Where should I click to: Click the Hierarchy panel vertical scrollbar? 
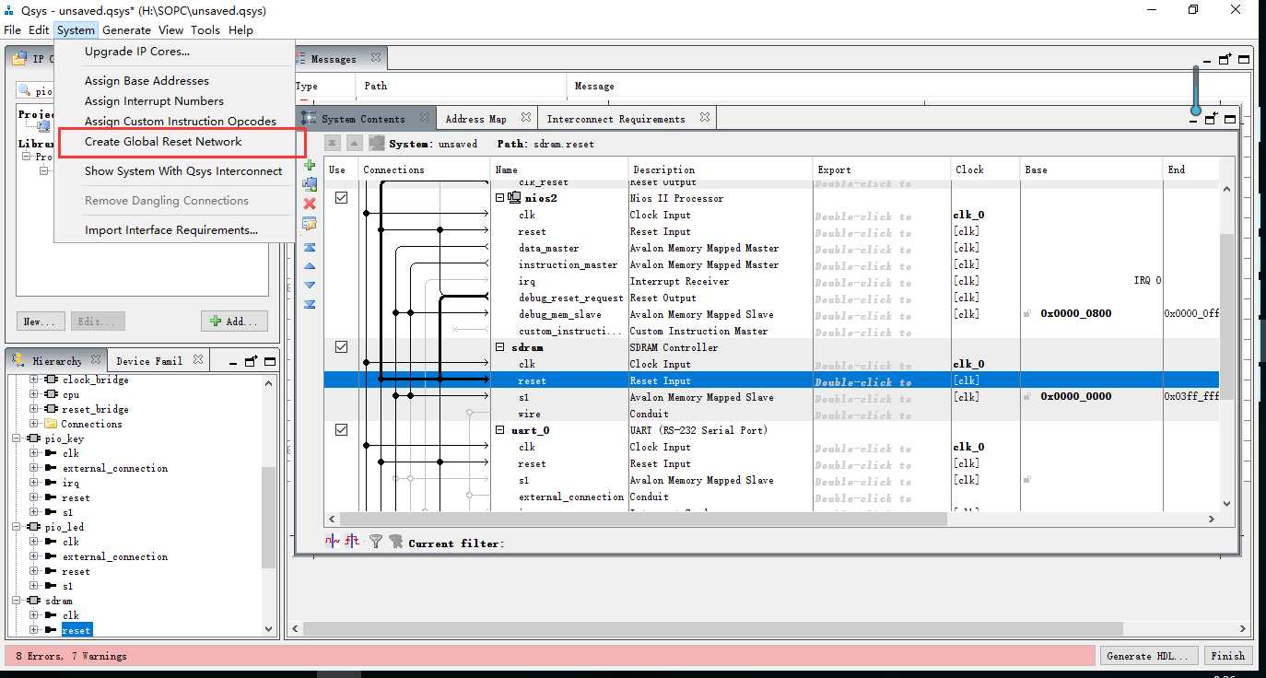pos(269,518)
